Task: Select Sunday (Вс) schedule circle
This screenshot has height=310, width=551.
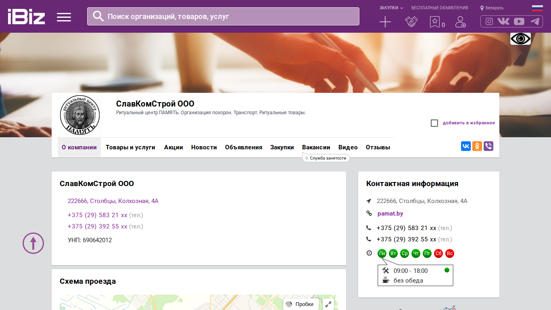Action: click(x=450, y=253)
